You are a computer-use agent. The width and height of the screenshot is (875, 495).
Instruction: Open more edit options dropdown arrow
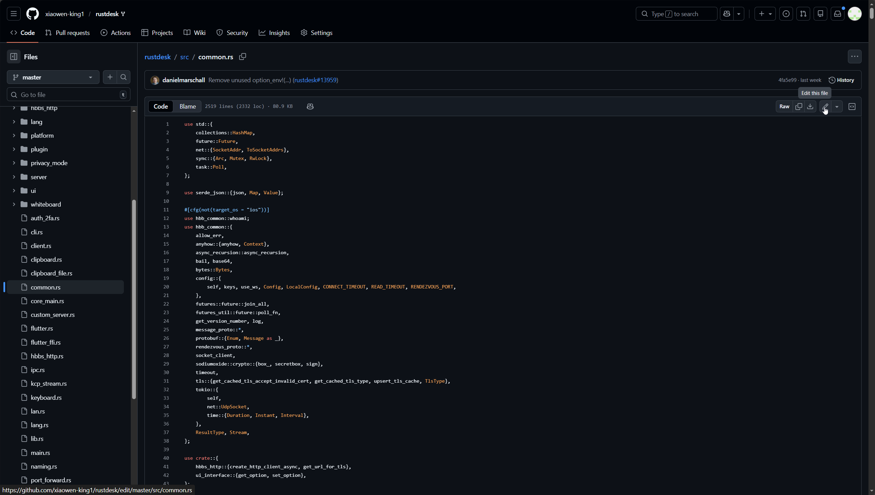[837, 107]
